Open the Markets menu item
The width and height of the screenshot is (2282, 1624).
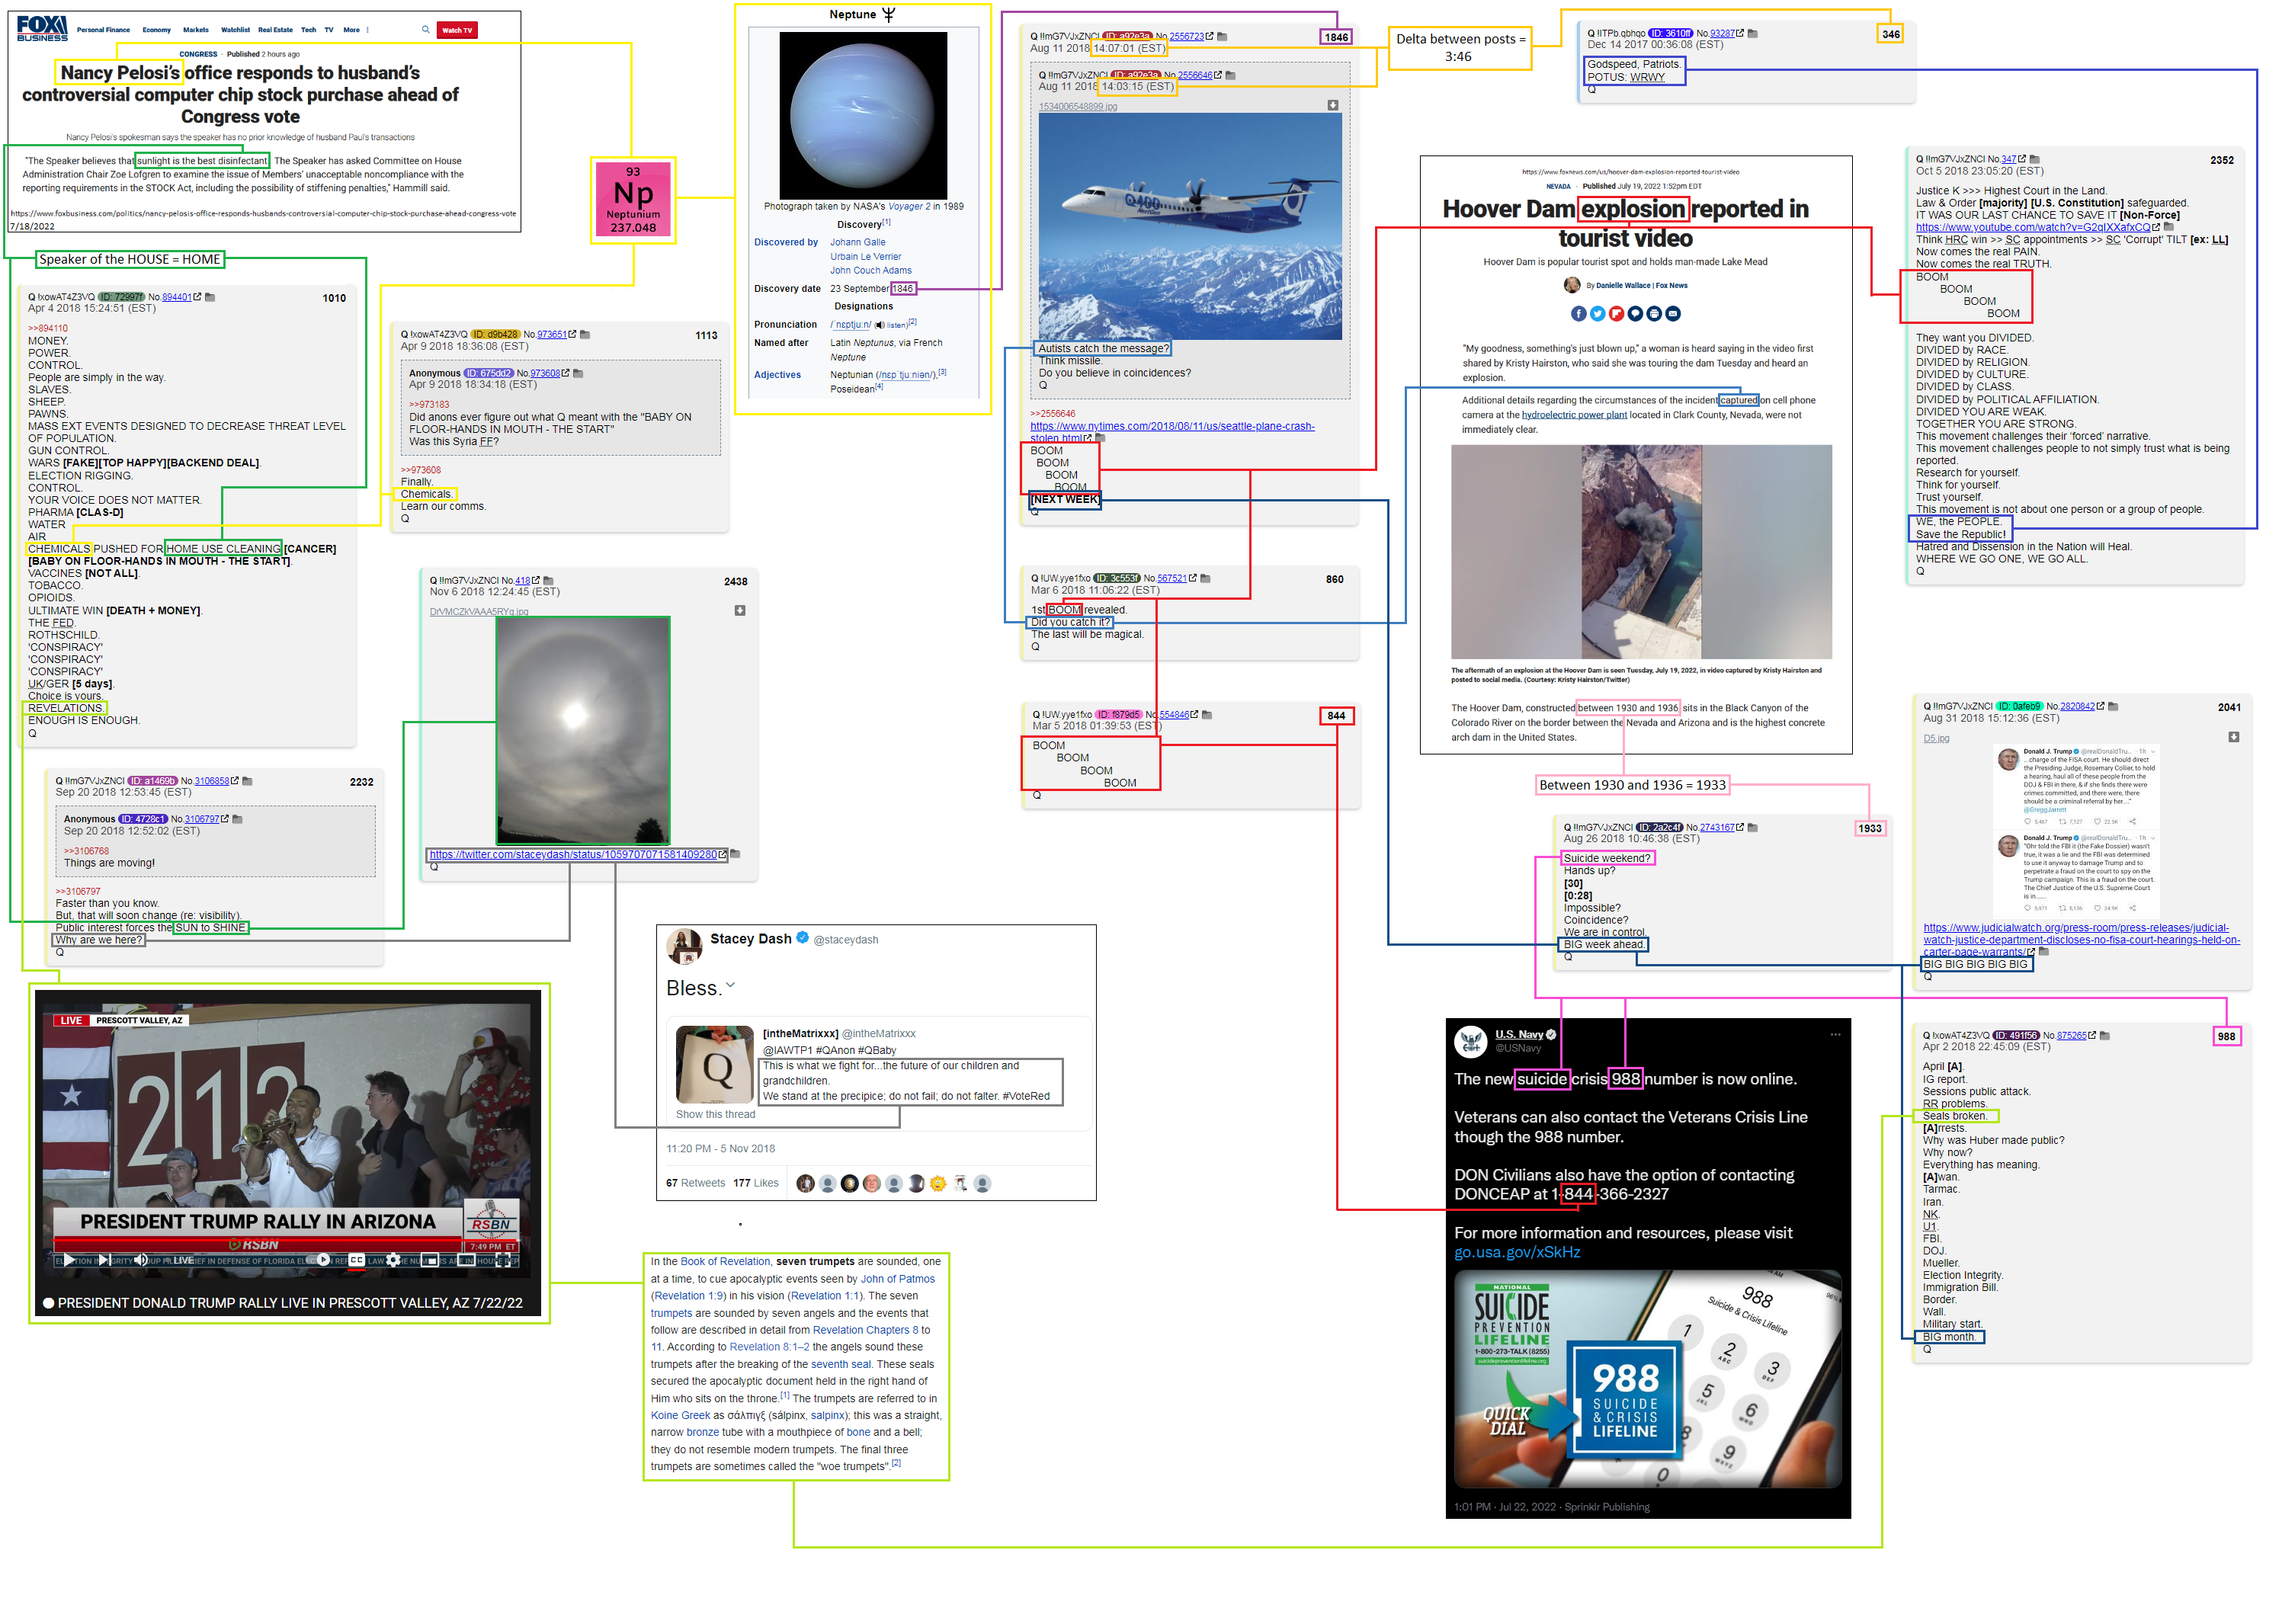click(196, 30)
